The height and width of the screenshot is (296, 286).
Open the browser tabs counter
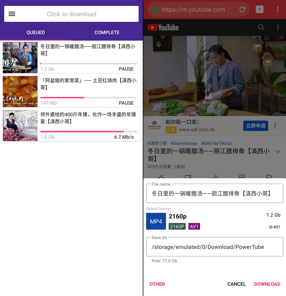[x=260, y=9]
